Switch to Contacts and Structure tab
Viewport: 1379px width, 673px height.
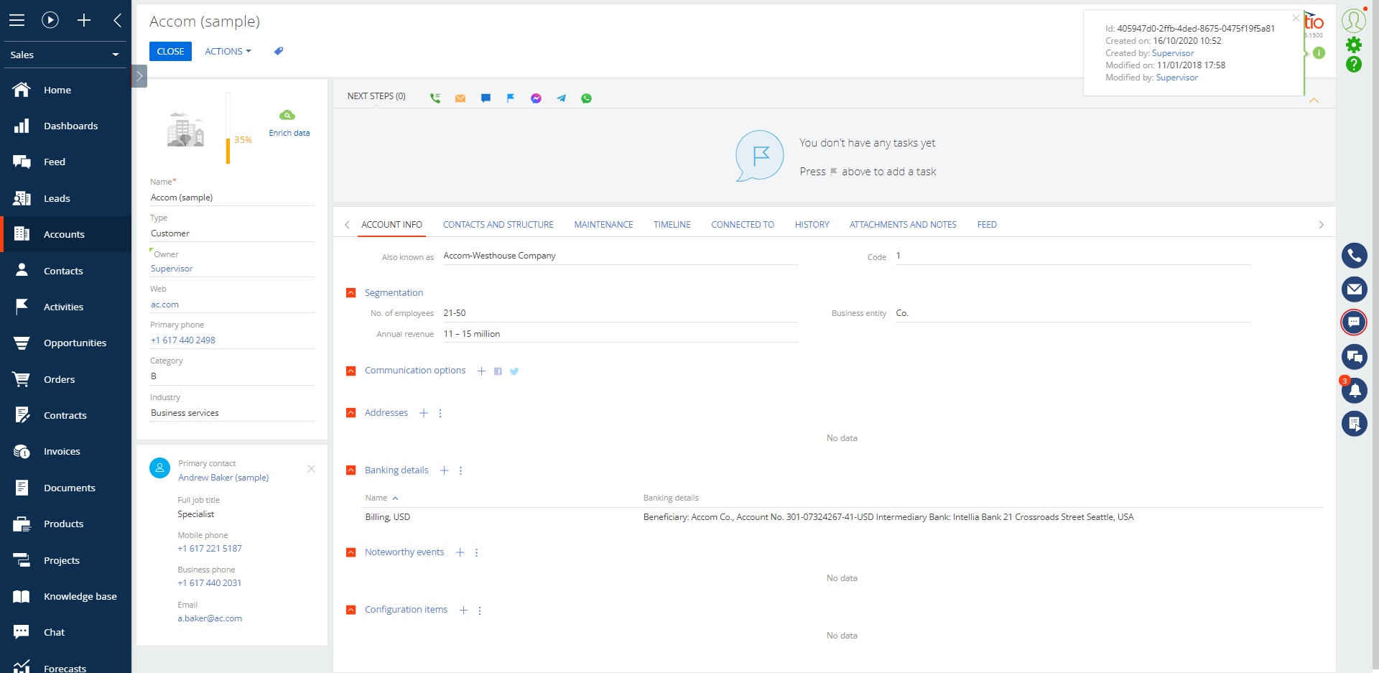point(498,224)
